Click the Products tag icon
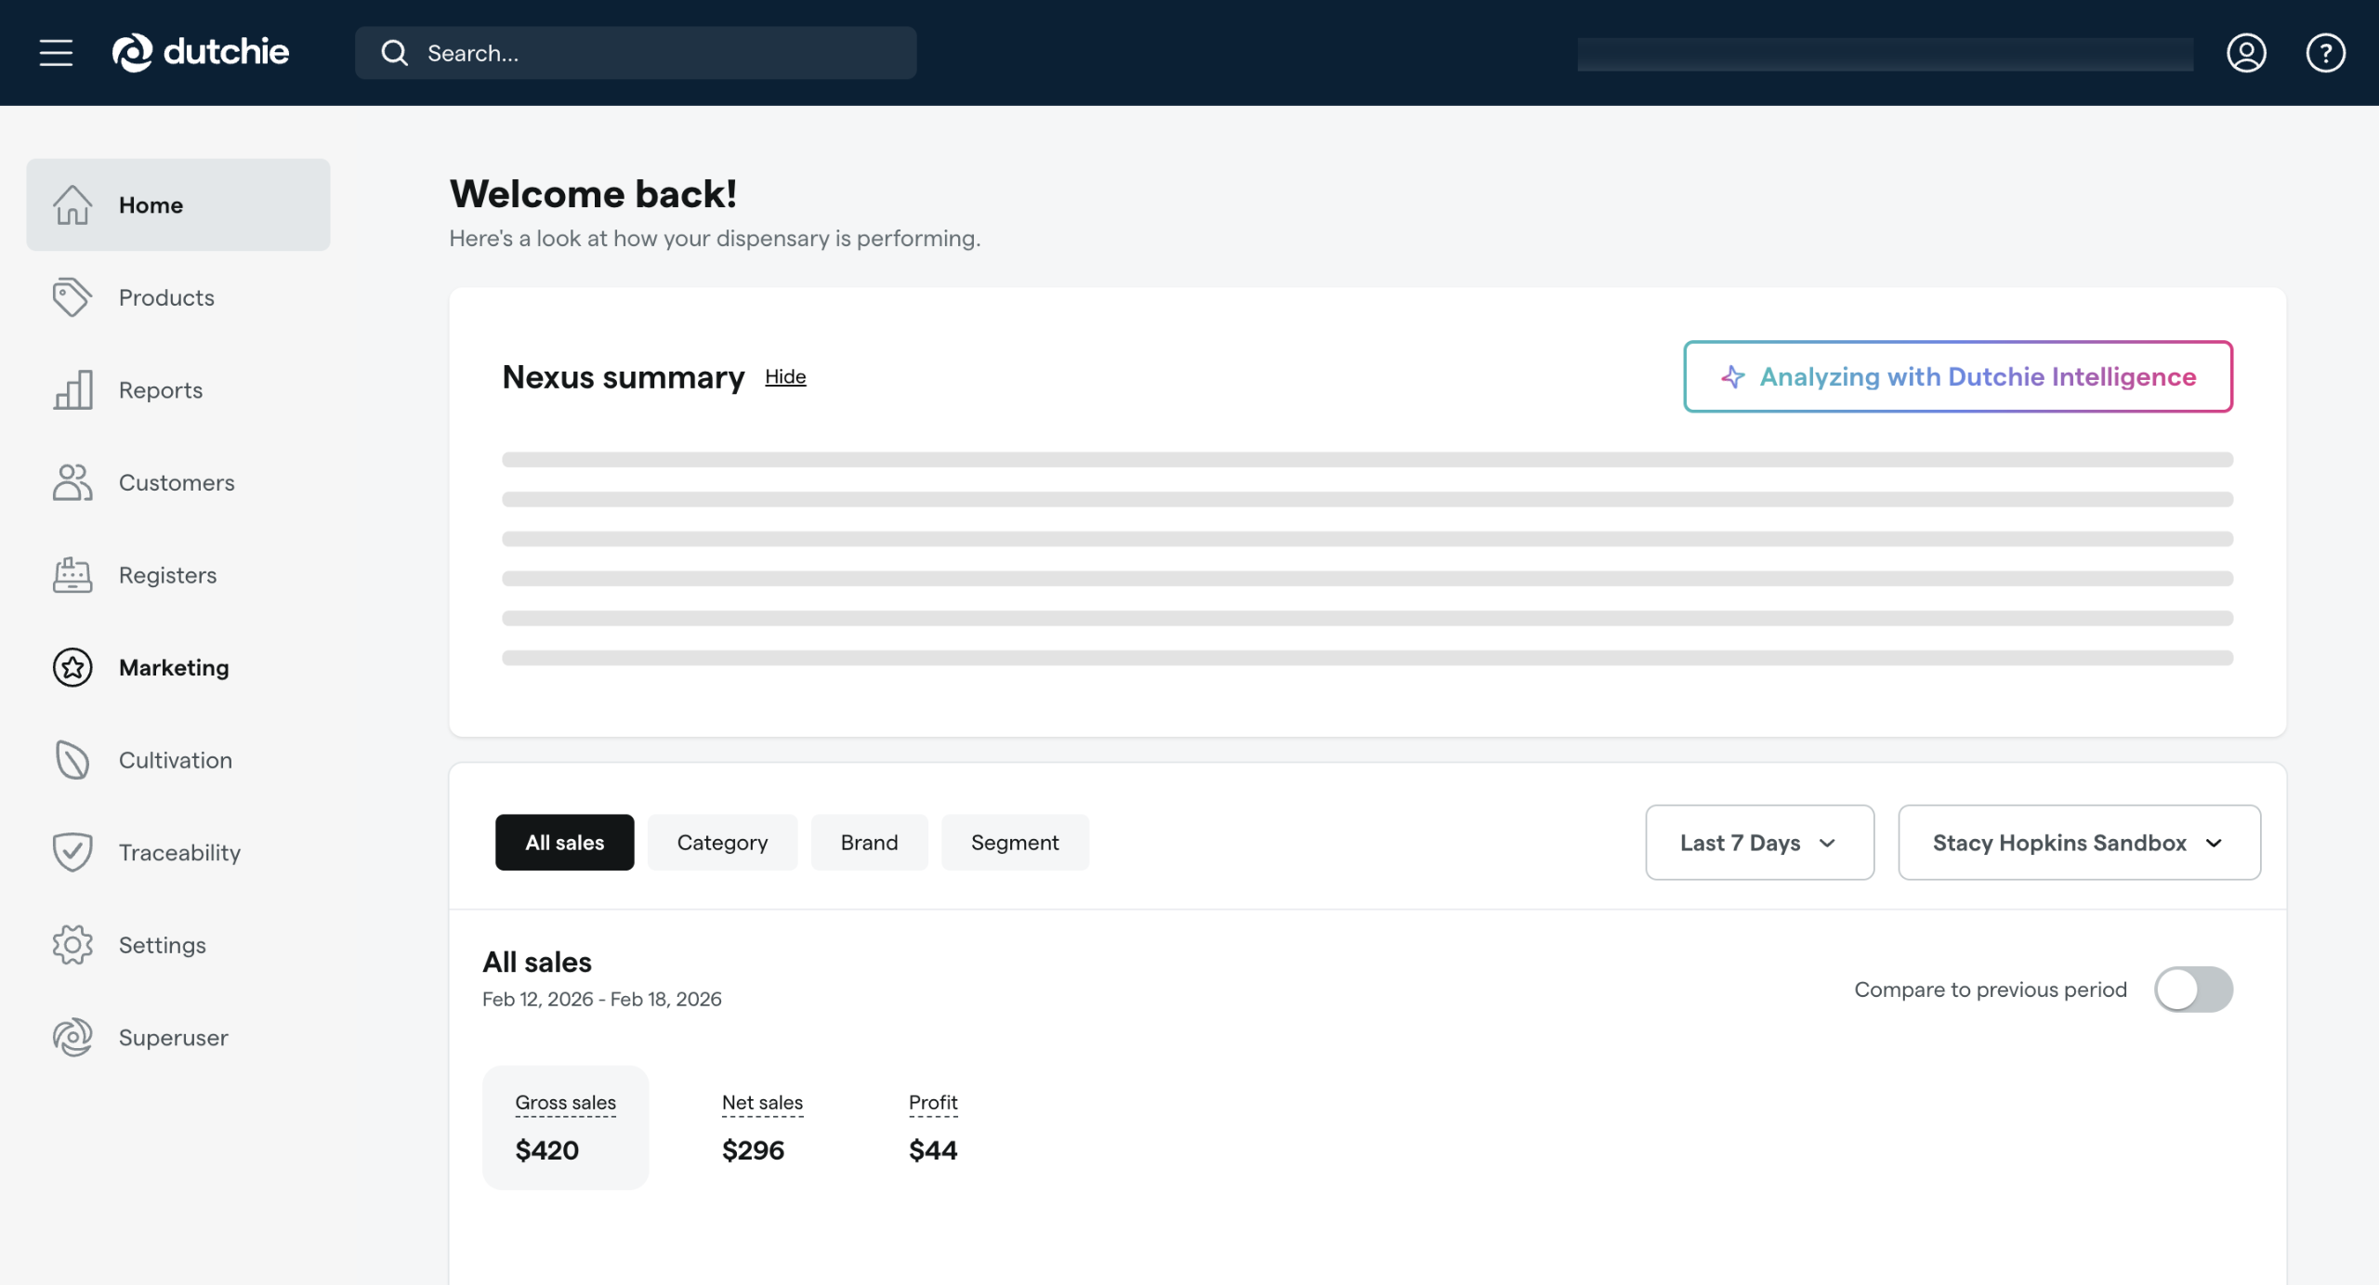The height and width of the screenshot is (1285, 2379). pyautogui.click(x=72, y=297)
